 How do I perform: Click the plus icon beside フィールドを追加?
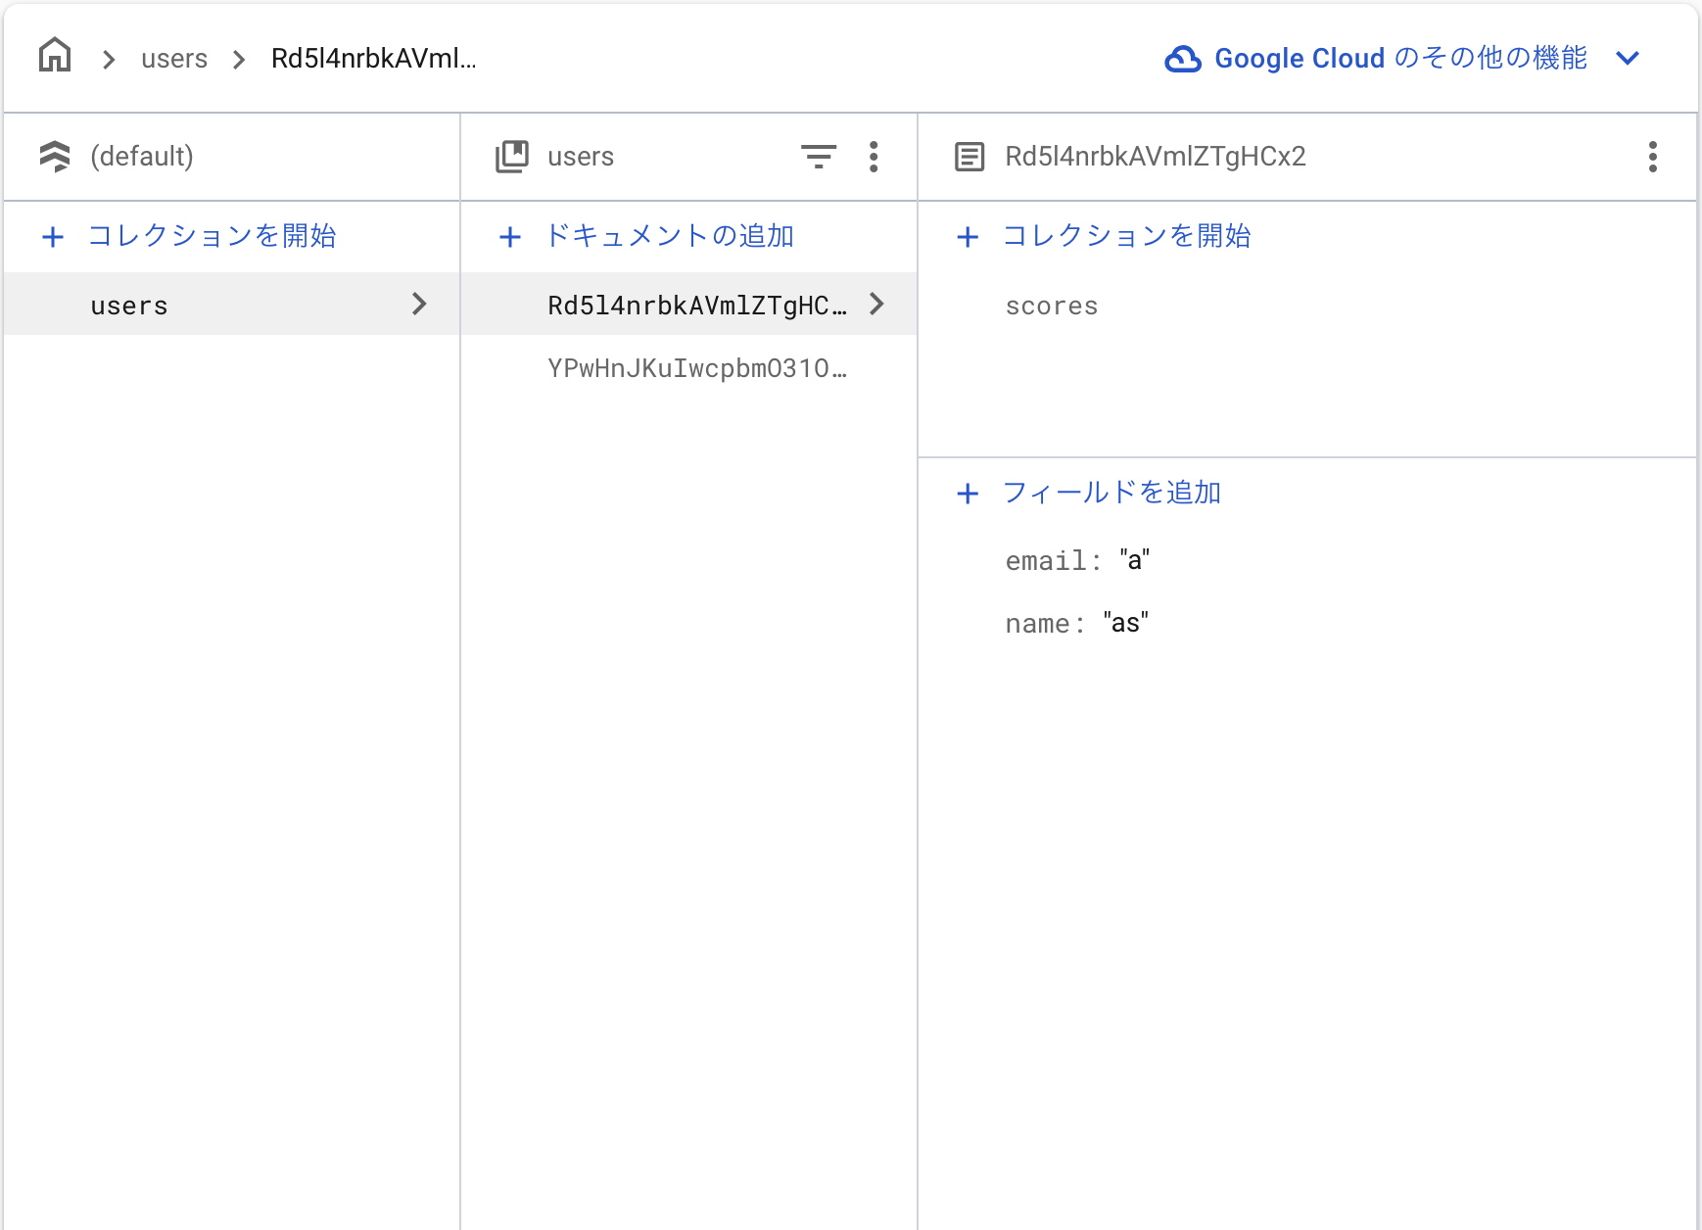click(968, 494)
